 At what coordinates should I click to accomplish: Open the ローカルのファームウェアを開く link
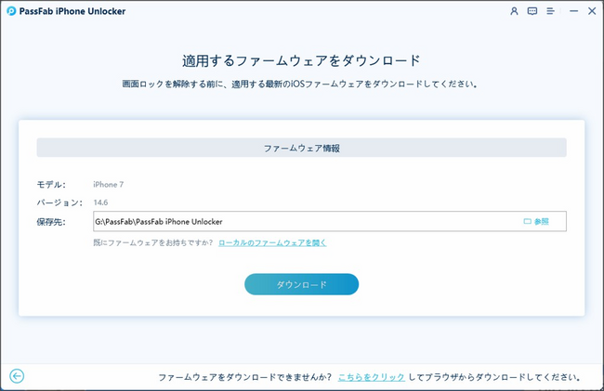pyautogui.click(x=272, y=242)
